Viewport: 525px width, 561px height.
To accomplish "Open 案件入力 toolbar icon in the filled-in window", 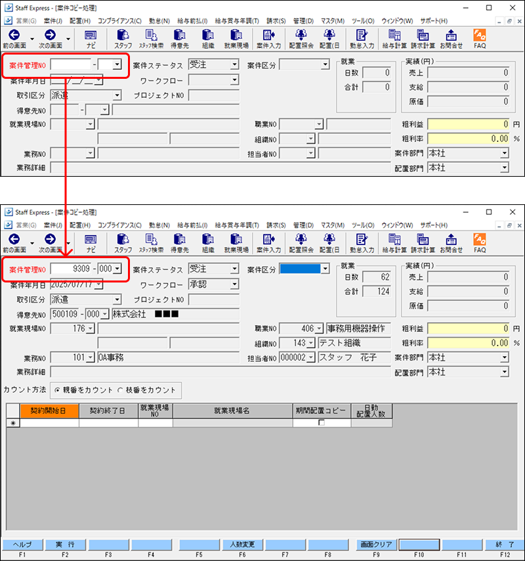I will point(269,239).
